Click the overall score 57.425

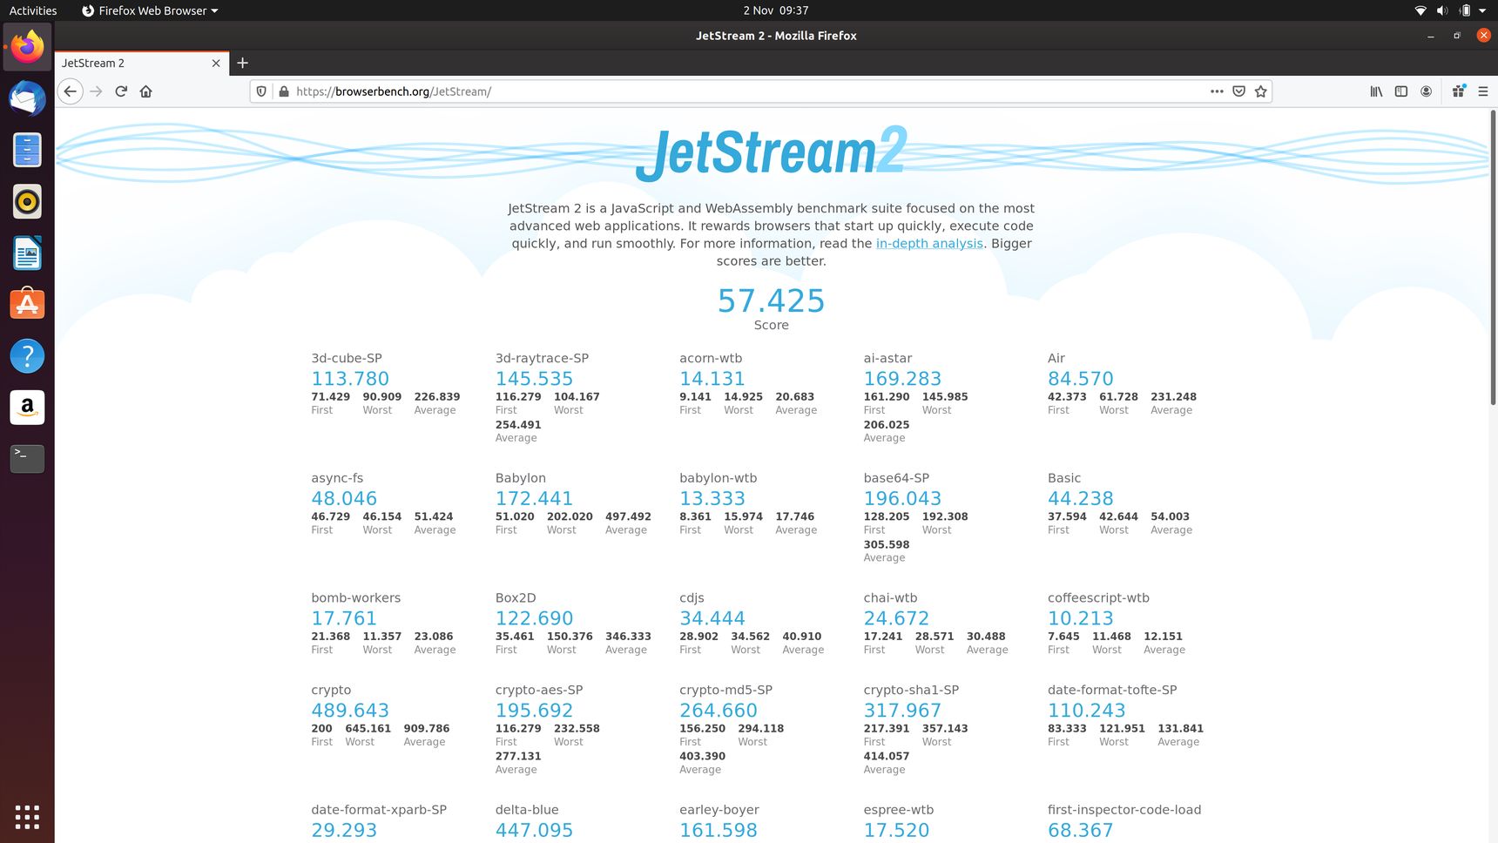coord(771,300)
